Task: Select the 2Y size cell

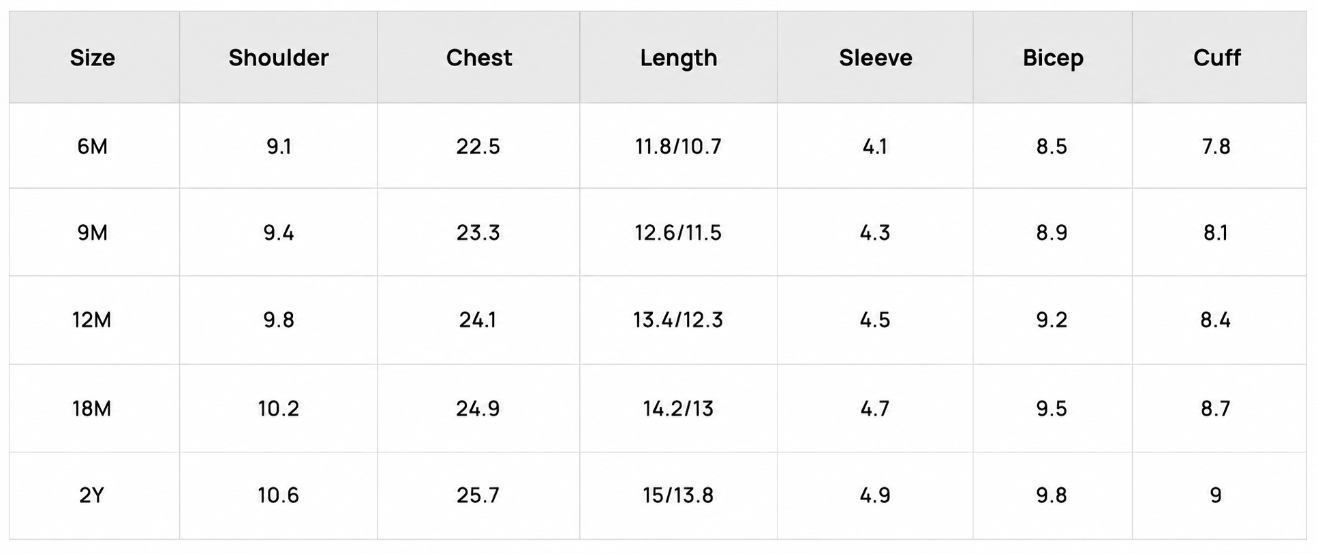Action: pos(92,495)
